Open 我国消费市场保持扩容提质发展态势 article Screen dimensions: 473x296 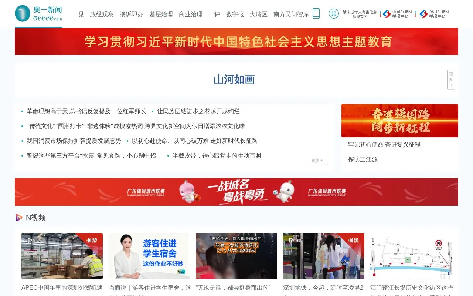tap(74, 141)
